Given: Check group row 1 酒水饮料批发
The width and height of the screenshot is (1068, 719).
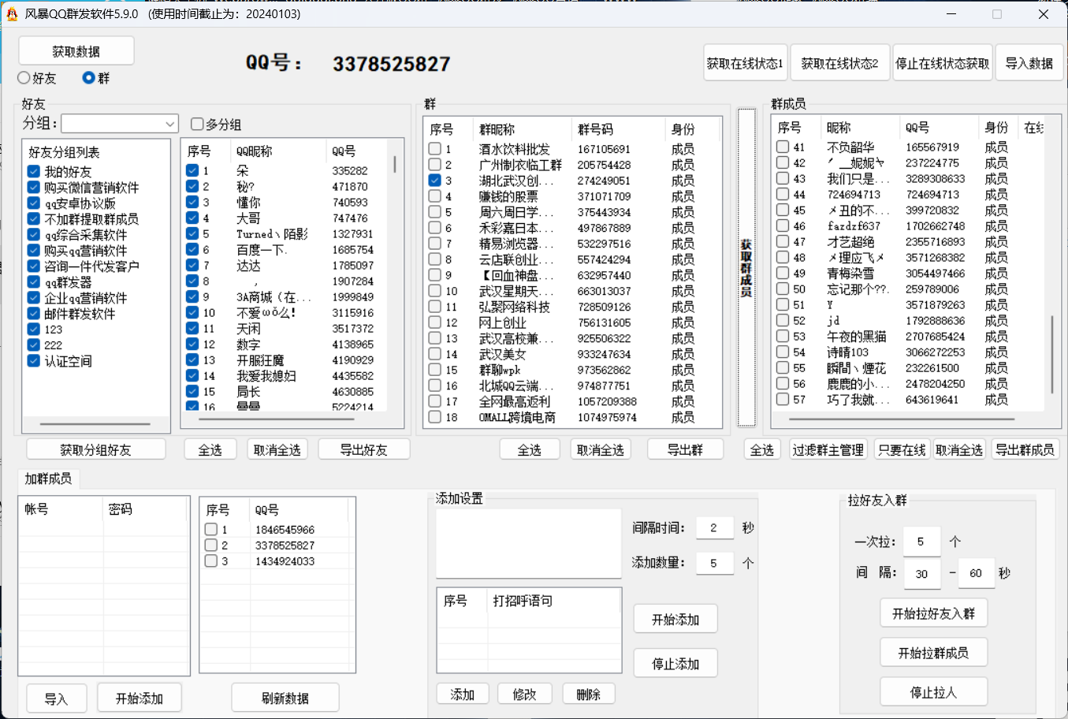Looking at the screenshot, I should [434, 149].
